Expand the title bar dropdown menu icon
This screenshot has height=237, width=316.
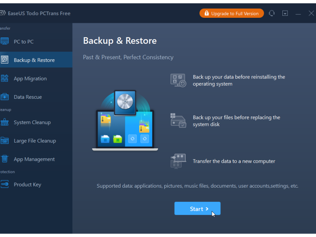point(285,13)
